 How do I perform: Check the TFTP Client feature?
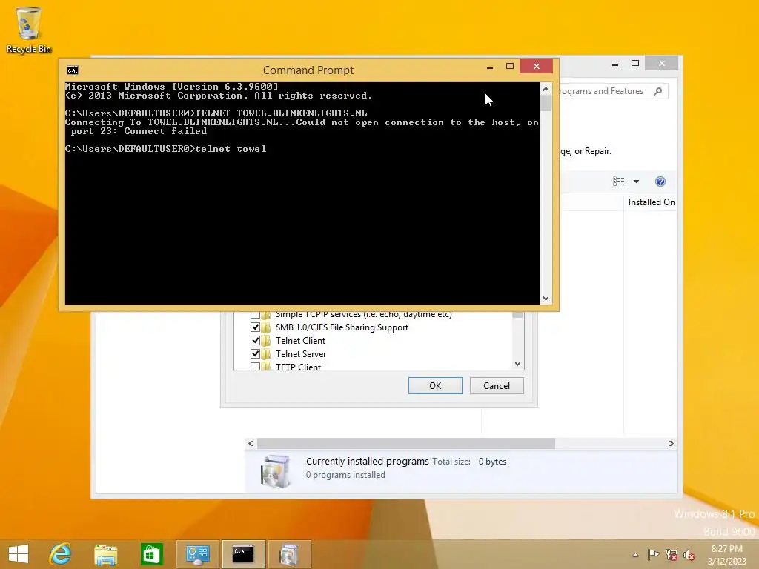click(x=255, y=366)
